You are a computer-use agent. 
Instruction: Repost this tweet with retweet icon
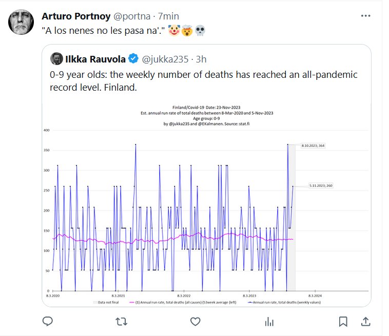click(122, 322)
